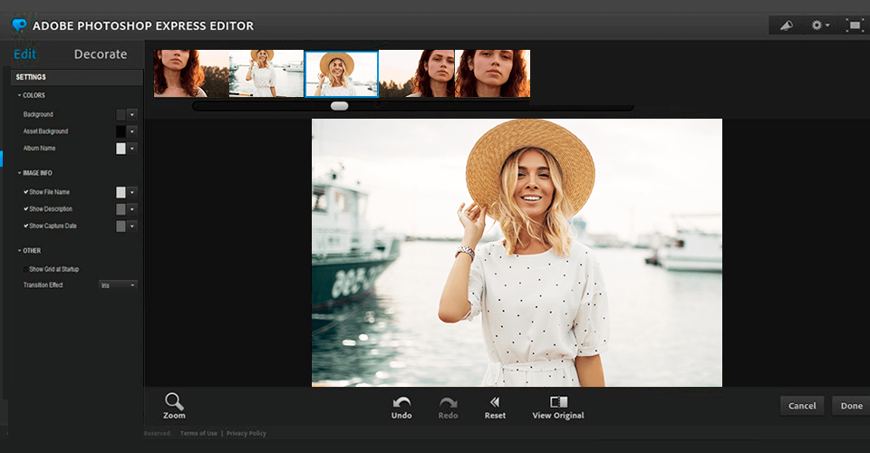Open the gear settings menu
The image size is (870, 453).
point(819,25)
